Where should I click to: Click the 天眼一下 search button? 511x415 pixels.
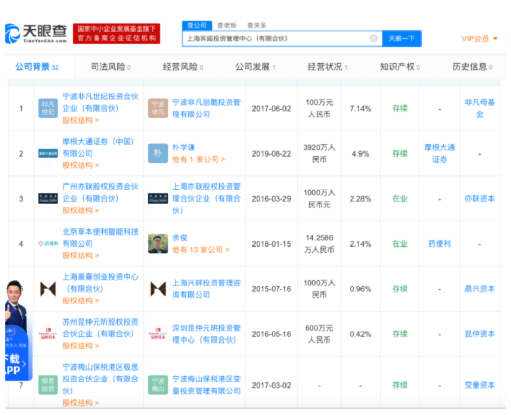click(401, 39)
